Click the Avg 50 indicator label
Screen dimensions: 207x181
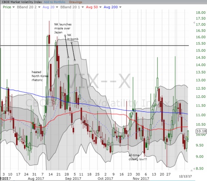(x=92, y=7)
